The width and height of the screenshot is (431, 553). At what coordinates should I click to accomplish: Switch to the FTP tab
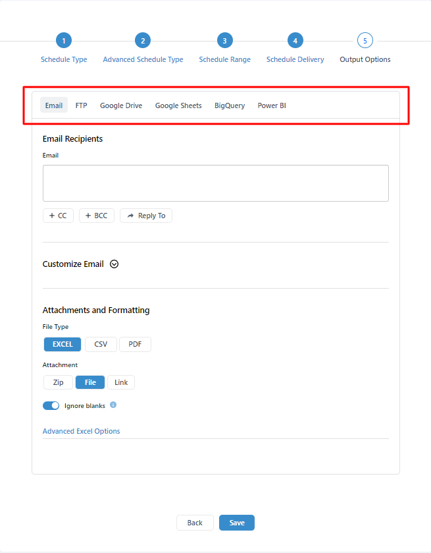[x=81, y=105]
